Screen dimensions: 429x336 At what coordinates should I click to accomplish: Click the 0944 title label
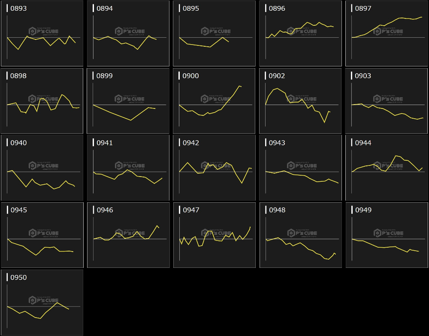tap(363, 143)
